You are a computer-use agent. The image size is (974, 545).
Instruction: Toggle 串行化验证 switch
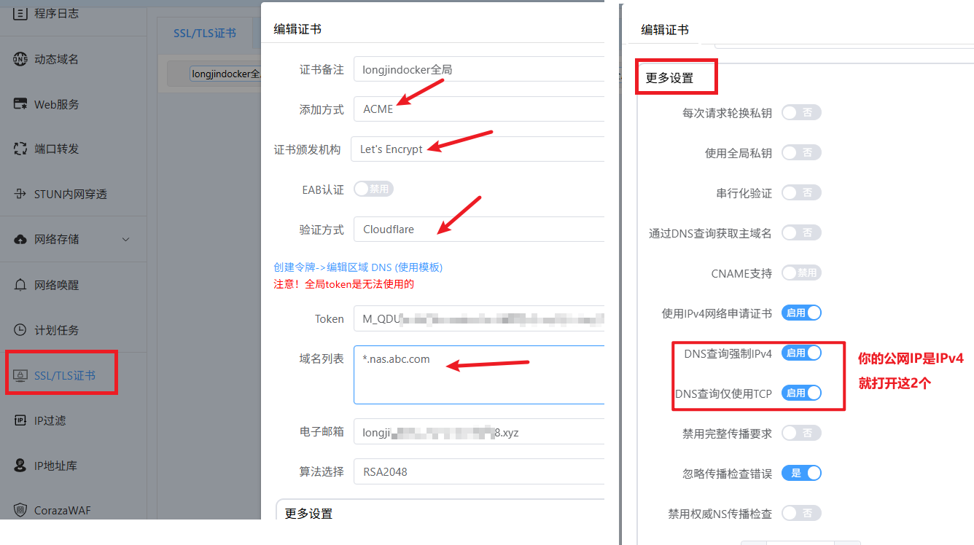pyautogui.click(x=801, y=193)
